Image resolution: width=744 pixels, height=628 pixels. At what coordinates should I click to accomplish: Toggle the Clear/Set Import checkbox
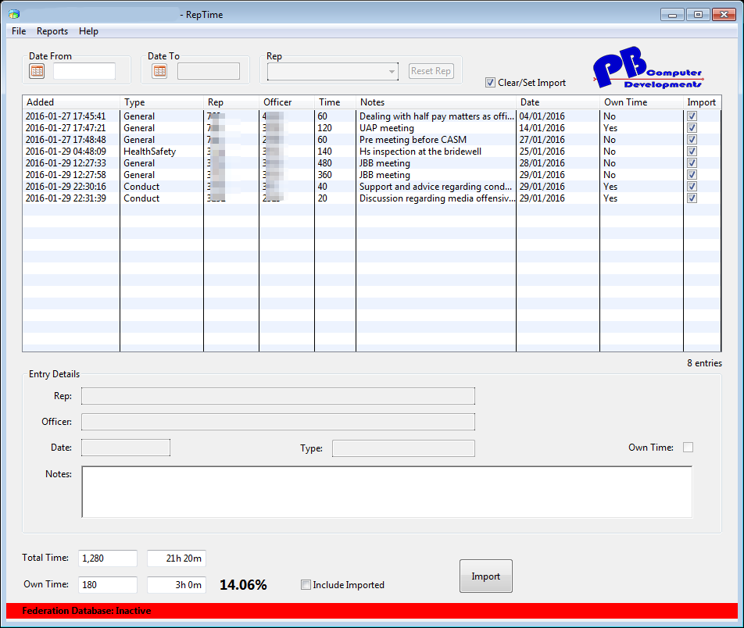point(490,83)
